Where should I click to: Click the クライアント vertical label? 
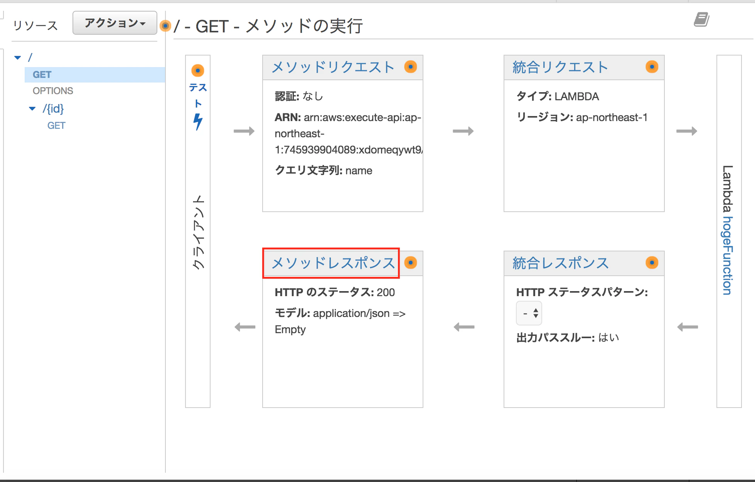[x=198, y=232]
